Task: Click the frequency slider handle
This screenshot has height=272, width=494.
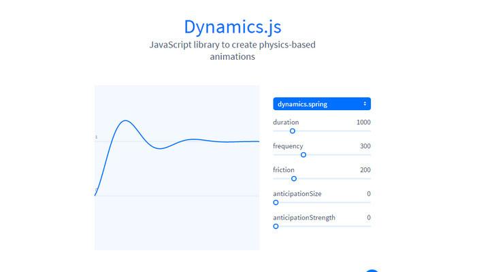Action: [x=303, y=155]
